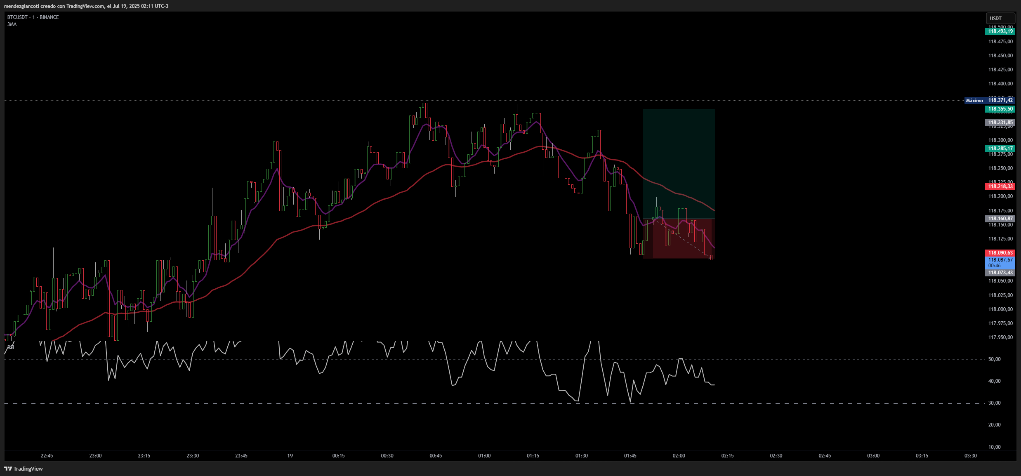
Task: Click the red 118.090,63 stop price label
Action: [x=1000, y=253]
